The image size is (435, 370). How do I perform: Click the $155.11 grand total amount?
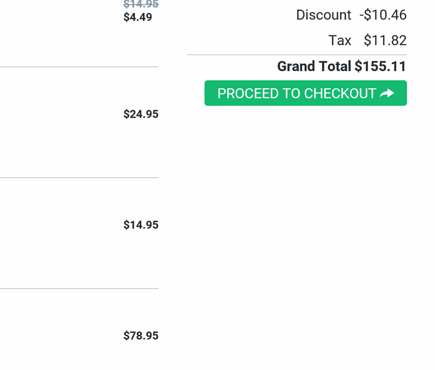[380, 66]
